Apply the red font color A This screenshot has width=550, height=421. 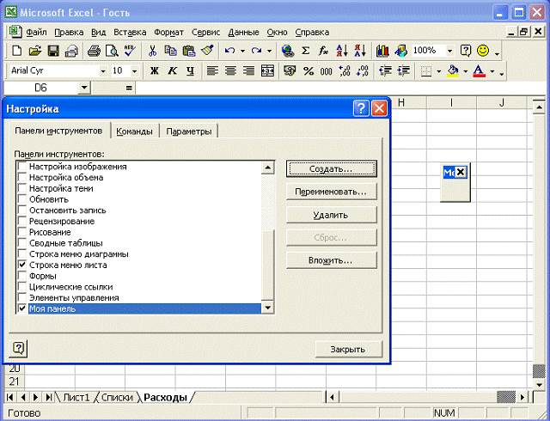pyautogui.click(x=480, y=71)
